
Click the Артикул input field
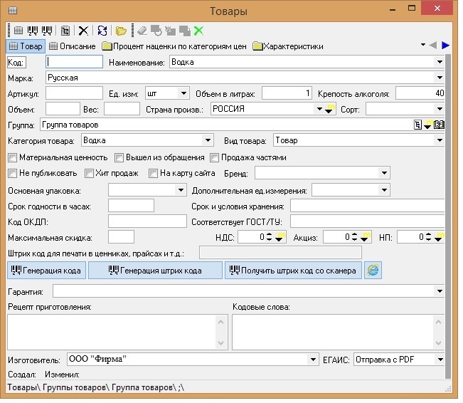click(x=75, y=93)
